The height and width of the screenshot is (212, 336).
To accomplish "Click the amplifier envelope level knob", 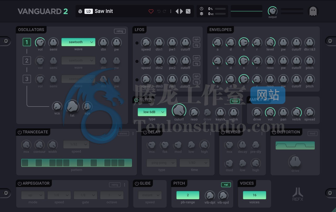I will [270, 42].
